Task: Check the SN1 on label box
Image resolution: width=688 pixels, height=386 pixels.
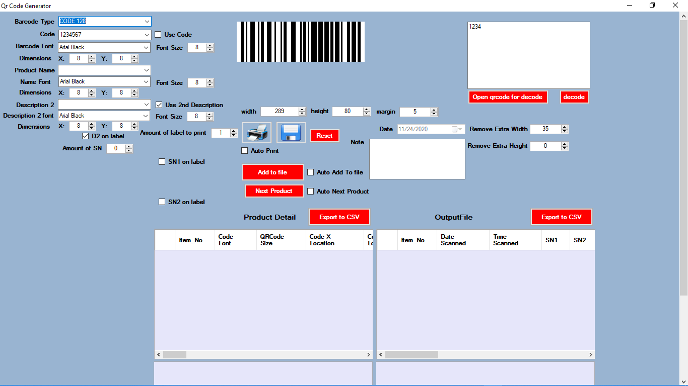Action: pos(162,161)
